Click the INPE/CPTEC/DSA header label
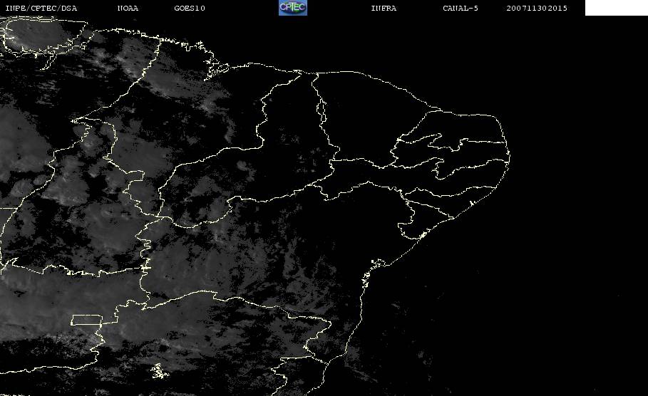Viewport: 648px width, 396px height. click(x=41, y=9)
